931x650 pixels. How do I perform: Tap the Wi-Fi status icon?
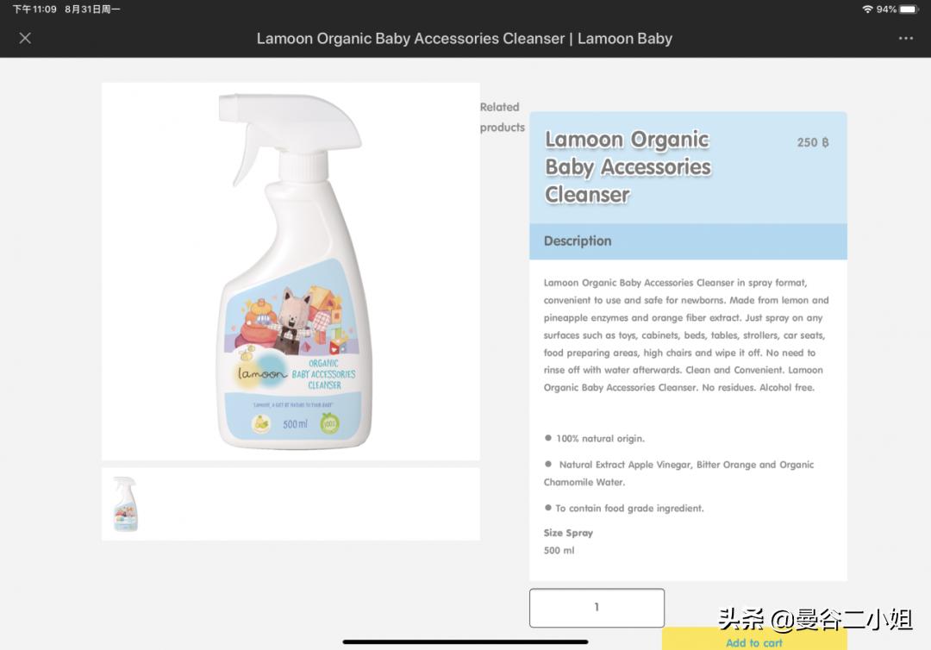[867, 9]
